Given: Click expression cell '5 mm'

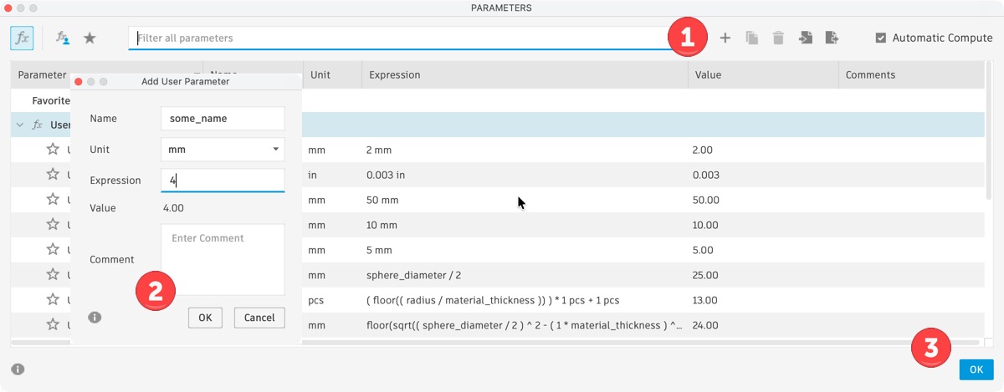Looking at the screenshot, I should (379, 250).
